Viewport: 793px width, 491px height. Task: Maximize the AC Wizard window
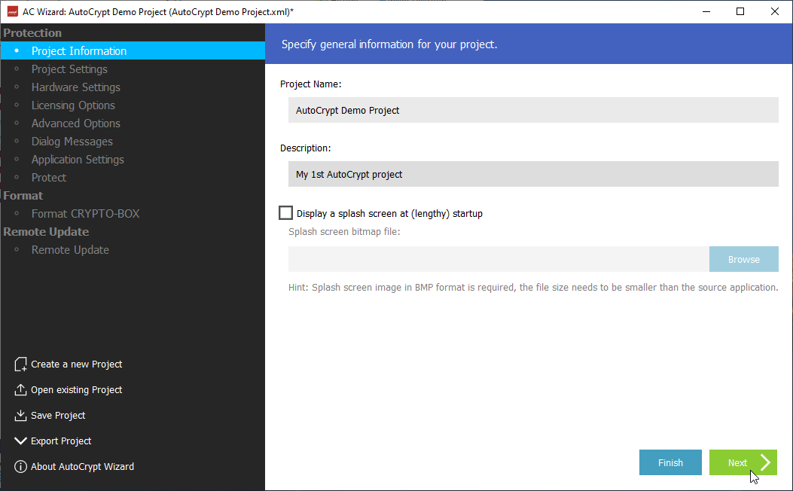pyautogui.click(x=740, y=11)
